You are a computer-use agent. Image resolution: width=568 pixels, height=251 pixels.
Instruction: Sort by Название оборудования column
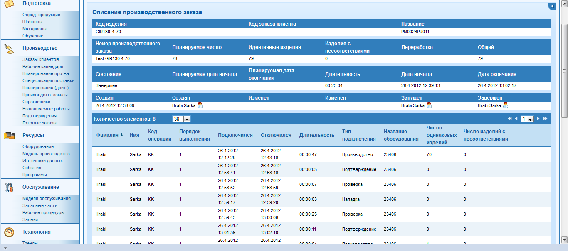point(401,135)
